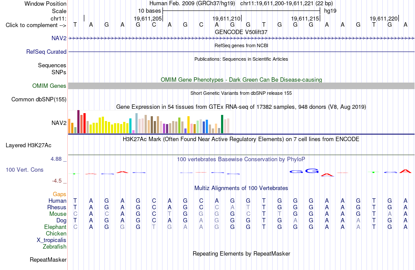
Task: Click the "10 bases" scale bar label
Action: [149, 11]
